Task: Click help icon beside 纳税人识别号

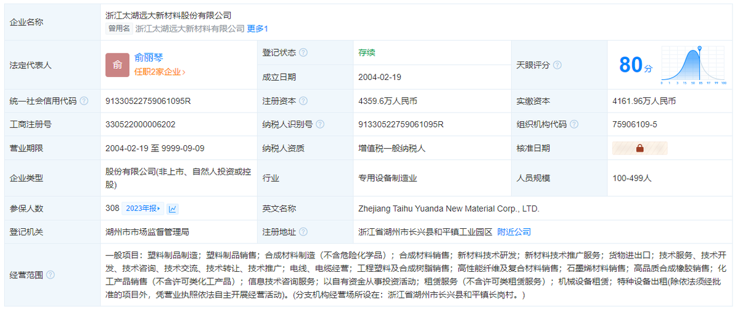Action: point(320,124)
